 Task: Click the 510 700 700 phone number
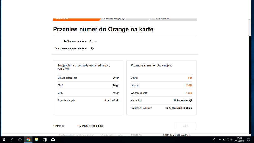tap(137, 135)
